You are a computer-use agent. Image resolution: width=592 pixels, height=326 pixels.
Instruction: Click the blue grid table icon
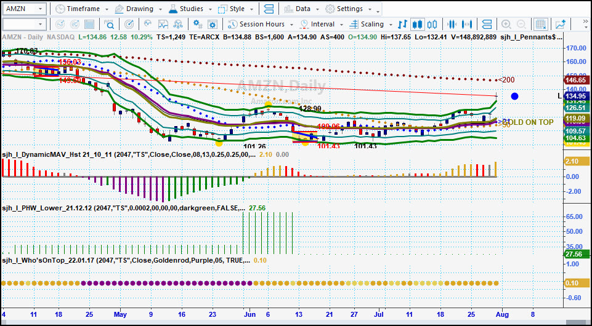point(89,25)
